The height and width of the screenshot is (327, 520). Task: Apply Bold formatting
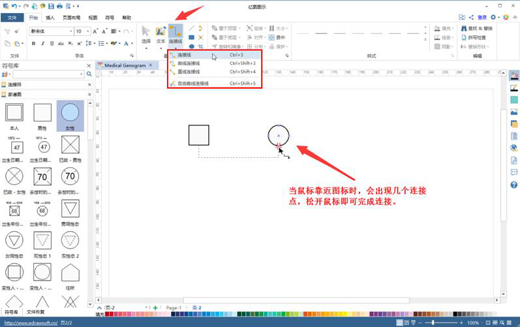click(33, 44)
